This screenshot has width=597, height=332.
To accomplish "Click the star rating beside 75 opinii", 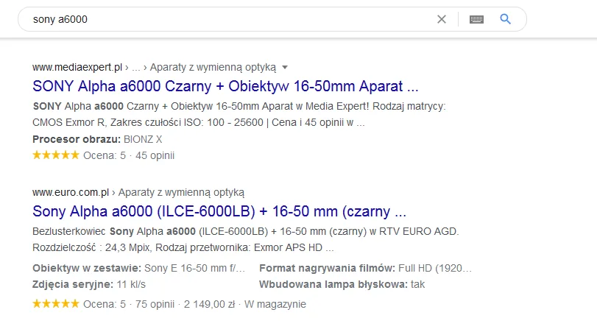I will pyautogui.click(x=56, y=303).
